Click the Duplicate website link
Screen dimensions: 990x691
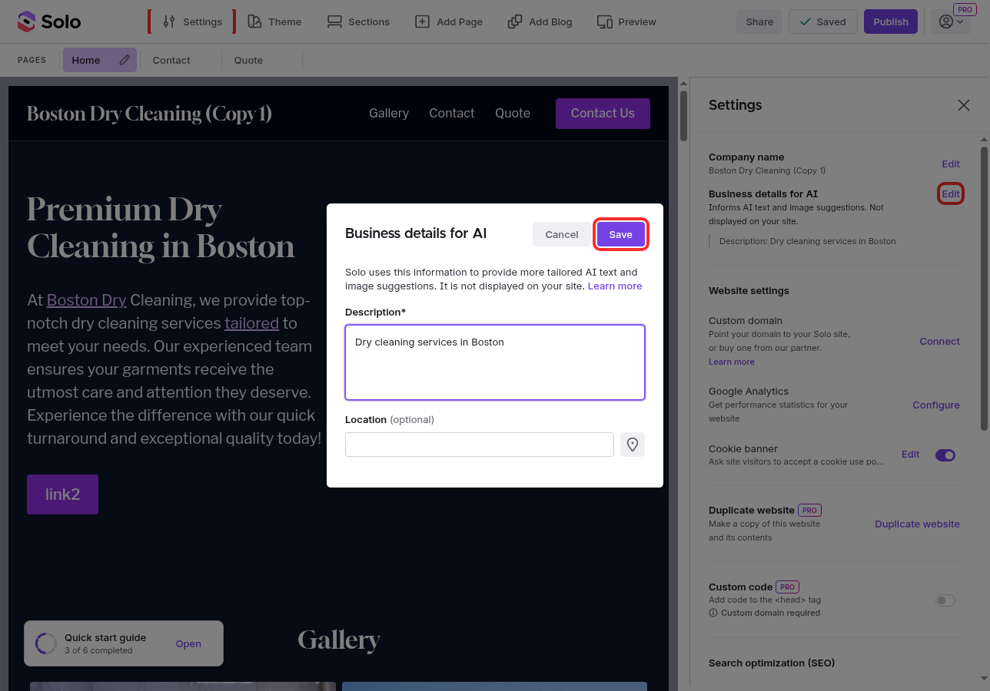coord(917,524)
